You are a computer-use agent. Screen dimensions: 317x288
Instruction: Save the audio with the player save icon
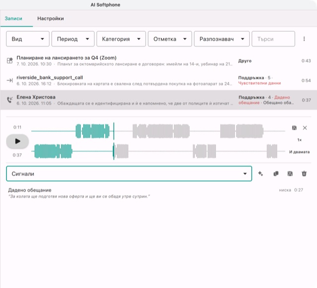(x=294, y=128)
